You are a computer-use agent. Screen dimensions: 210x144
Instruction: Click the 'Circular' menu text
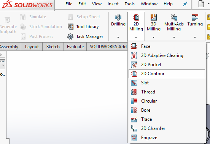149,101
